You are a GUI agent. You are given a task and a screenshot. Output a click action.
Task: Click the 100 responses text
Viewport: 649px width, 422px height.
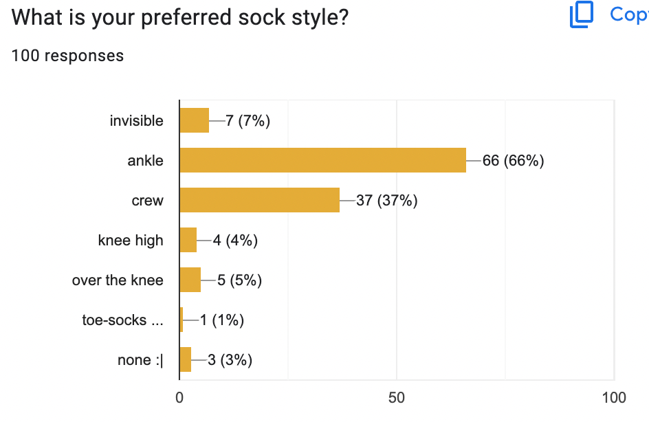(x=67, y=56)
